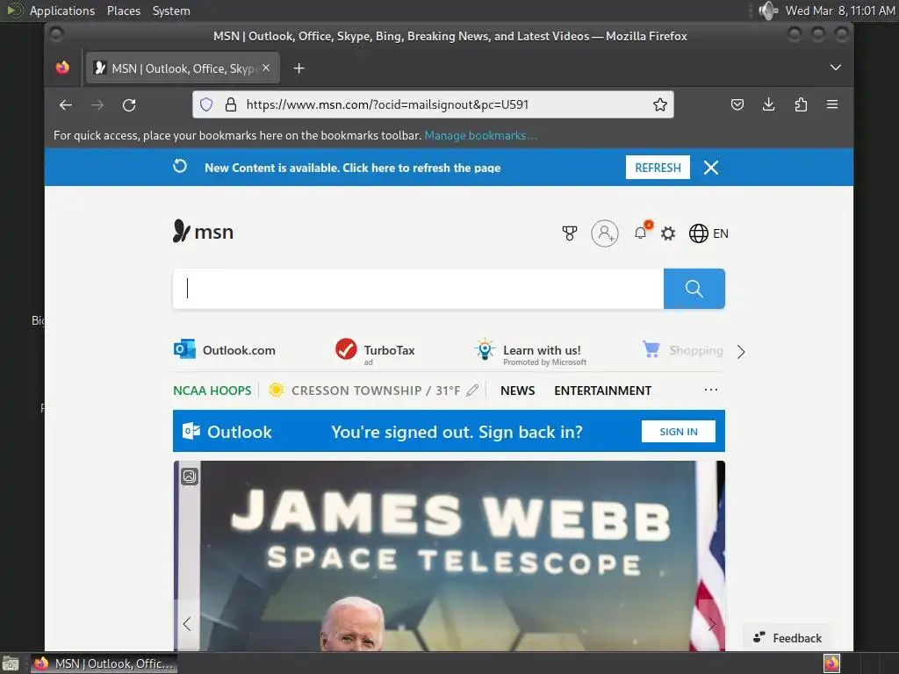This screenshot has width=899, height=674.
Task: Open the Places menu
Action: coord(124,11)
